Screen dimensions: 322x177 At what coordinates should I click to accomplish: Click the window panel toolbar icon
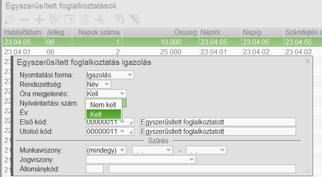pyautogui.click(x=69, y=19)
